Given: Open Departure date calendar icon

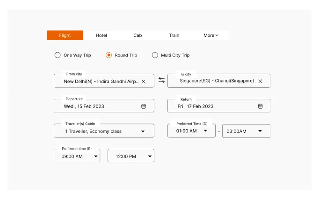Looking at the screenshot, I should 144,106.
